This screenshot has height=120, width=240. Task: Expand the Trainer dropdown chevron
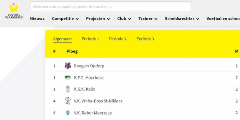pyautogui.click(x=156, y=19)
